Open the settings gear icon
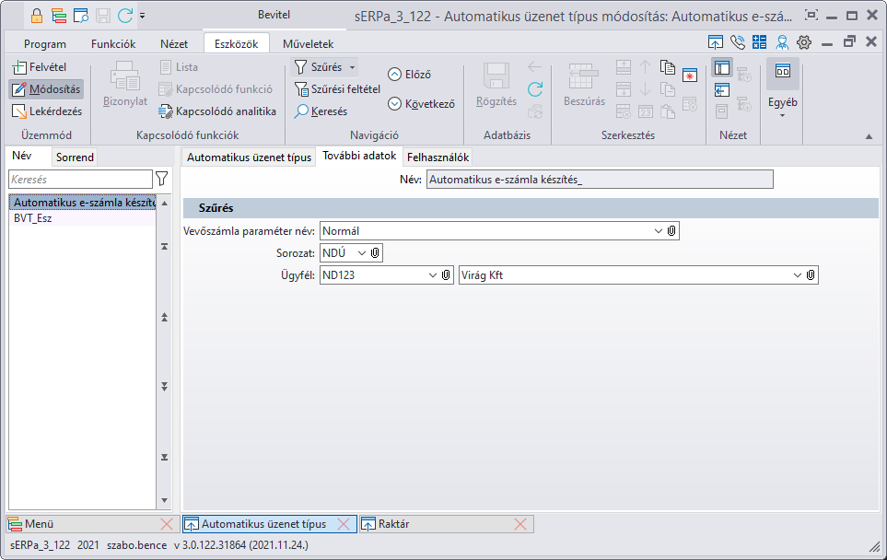This screenshot has height=560, width=887. tap(804, 42)
